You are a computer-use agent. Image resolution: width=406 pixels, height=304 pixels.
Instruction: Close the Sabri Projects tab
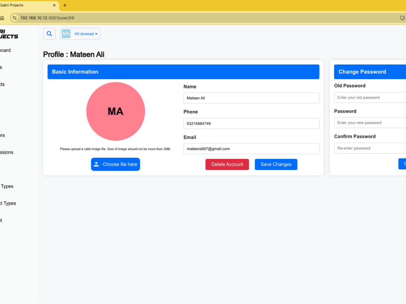[x=54, y=5]
